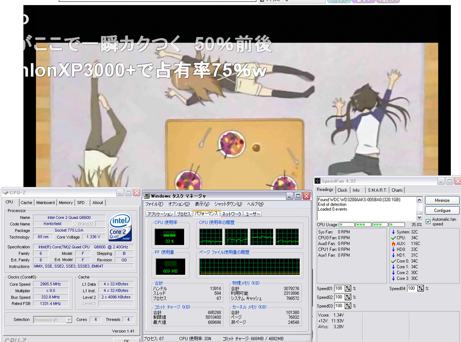
Task: Click the down arrow icon beside HD0
Action: [393, 249]
